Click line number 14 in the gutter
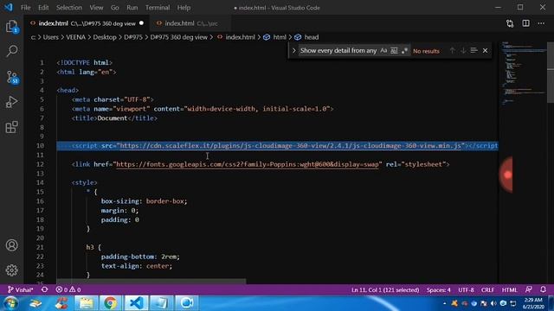This screenshot has height=311, width=554. [x=40, y=182]
